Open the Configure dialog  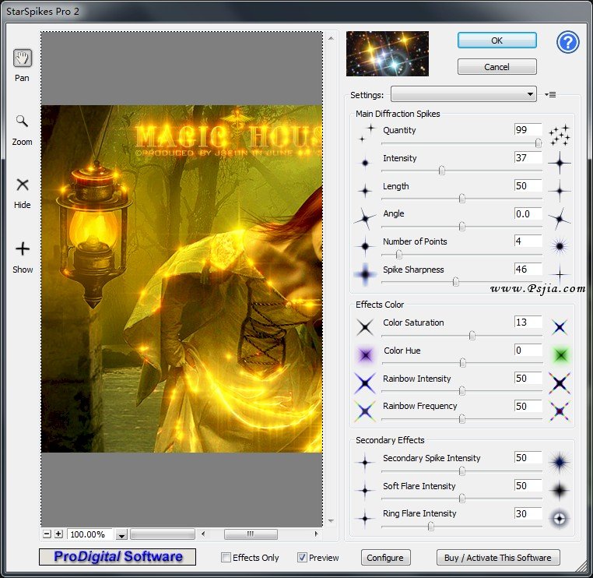[385, 557]
